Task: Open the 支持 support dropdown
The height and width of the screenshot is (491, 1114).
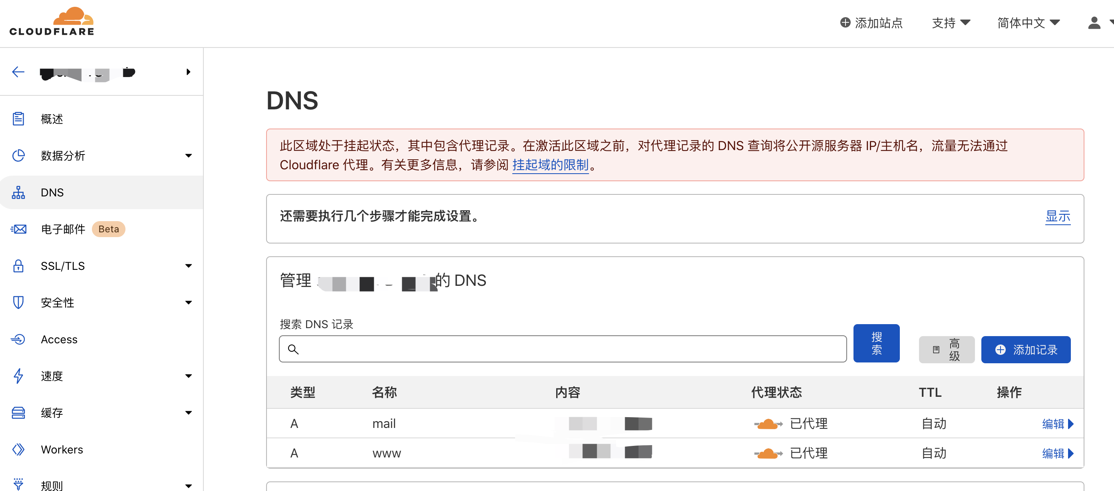Action: (x=951, y=22)
